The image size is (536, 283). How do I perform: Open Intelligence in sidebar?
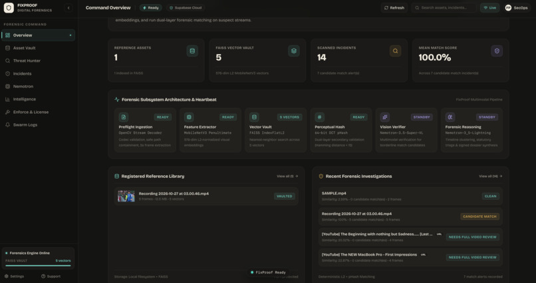tap(38, 99)
